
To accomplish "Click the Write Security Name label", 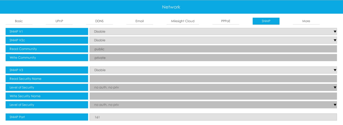I will 47,96.
